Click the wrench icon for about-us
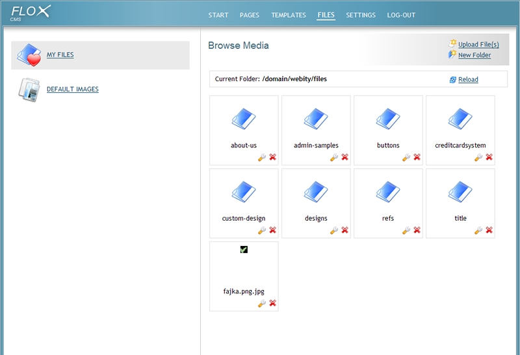Screen dimensions: 520x355 262,157
